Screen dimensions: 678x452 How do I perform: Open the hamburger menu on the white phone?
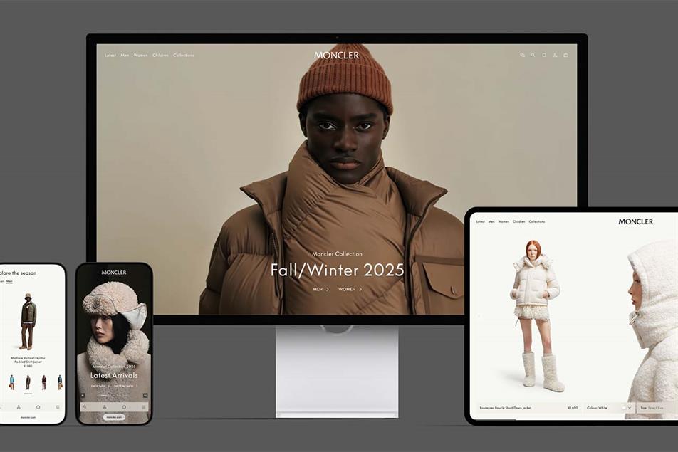pyautogui.click(x=58, y=406)
